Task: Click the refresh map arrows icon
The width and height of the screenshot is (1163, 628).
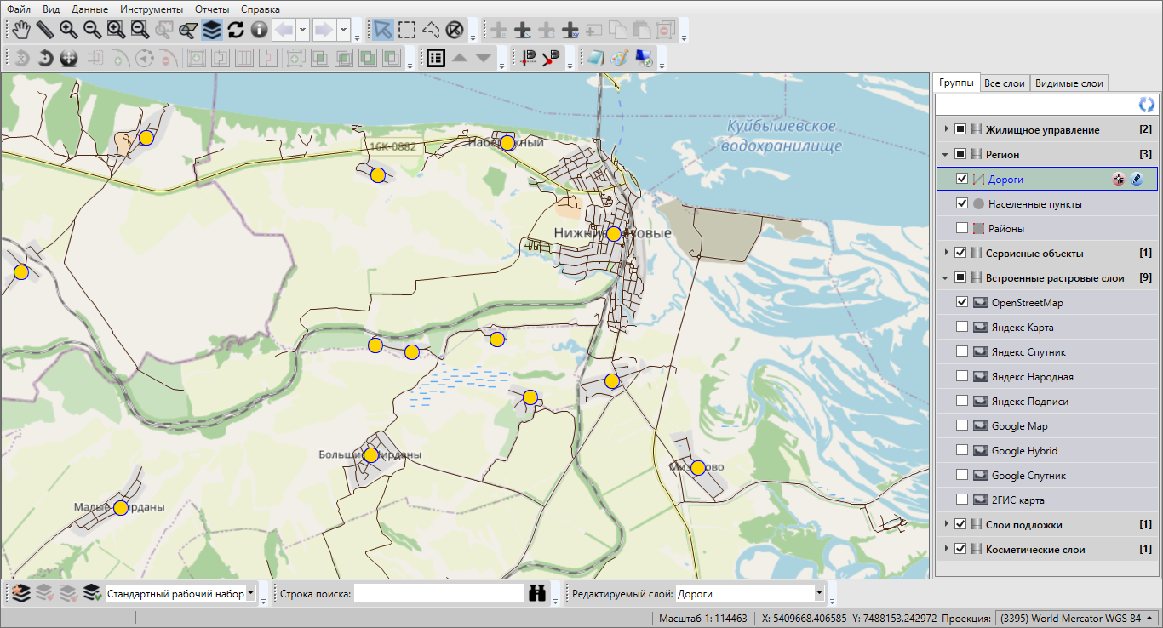Action: point(236,31)
